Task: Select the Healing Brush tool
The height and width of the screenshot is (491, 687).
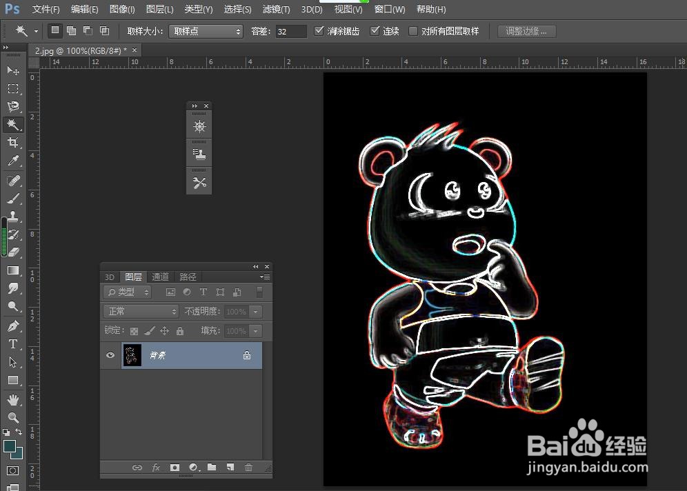Action: (x=12, y=181)
